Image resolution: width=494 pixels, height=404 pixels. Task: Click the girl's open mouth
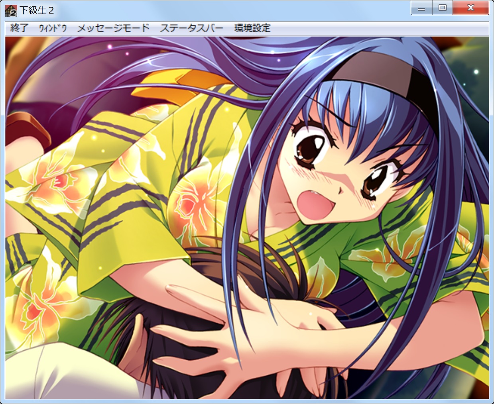(315, 201)
